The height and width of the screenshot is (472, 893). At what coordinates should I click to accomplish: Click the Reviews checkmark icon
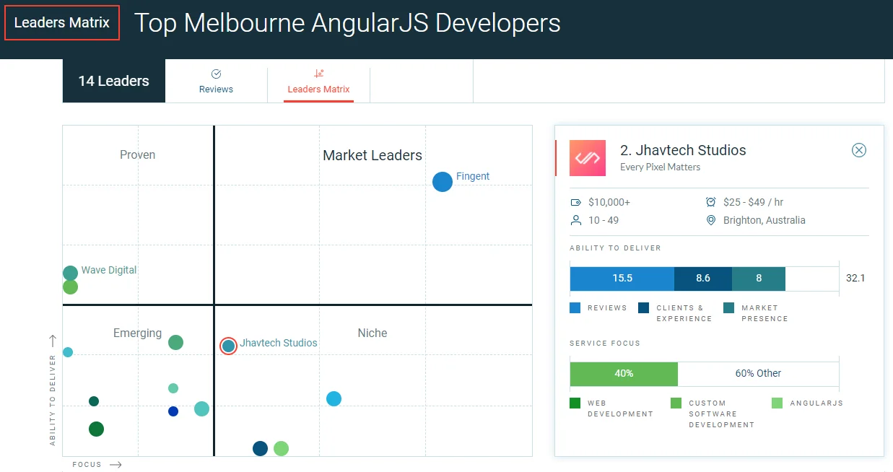(216, 74)
